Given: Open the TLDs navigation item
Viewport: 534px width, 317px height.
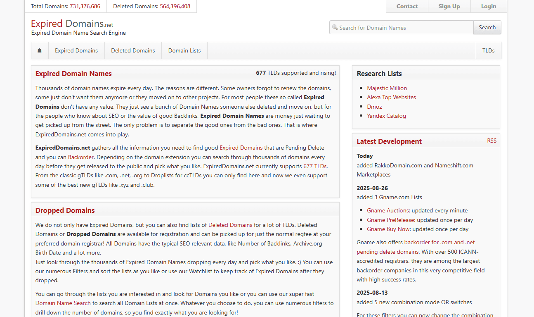Looking at the screenshot, I should tap(488, 50).
